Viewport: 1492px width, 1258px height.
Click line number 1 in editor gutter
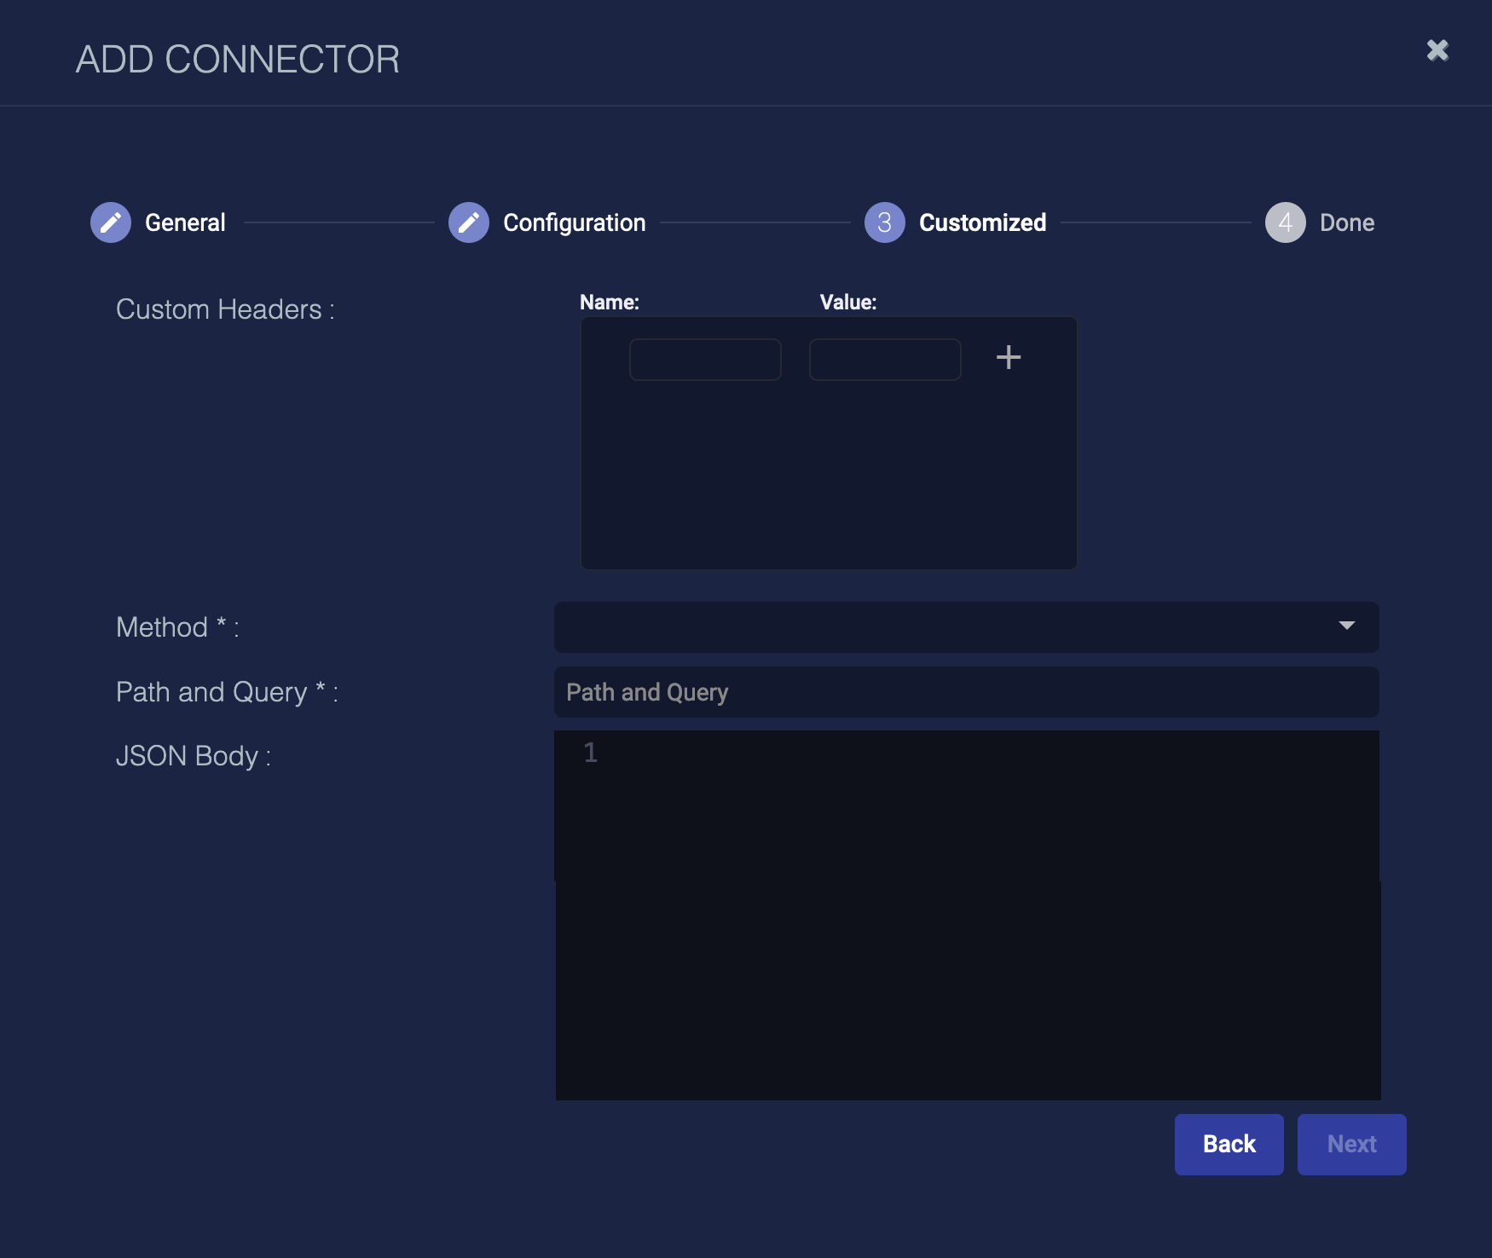[590, 753]
